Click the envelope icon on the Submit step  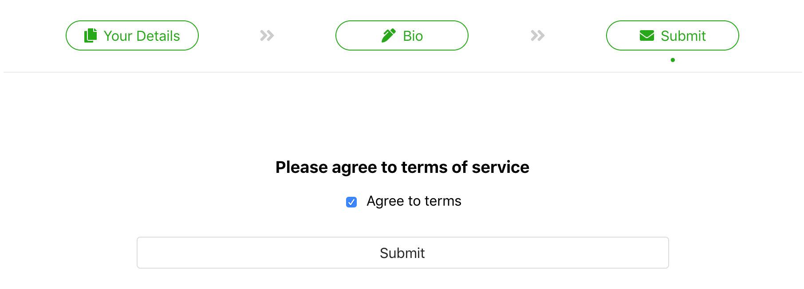pos(647,35)
